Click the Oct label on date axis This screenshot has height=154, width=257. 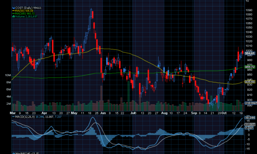[224, 113]
